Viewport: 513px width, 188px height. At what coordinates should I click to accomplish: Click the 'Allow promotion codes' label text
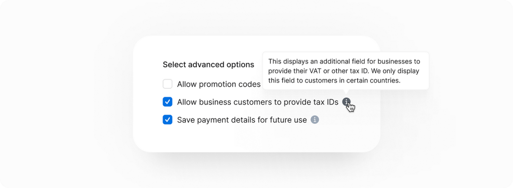click(x=219, y=84)
